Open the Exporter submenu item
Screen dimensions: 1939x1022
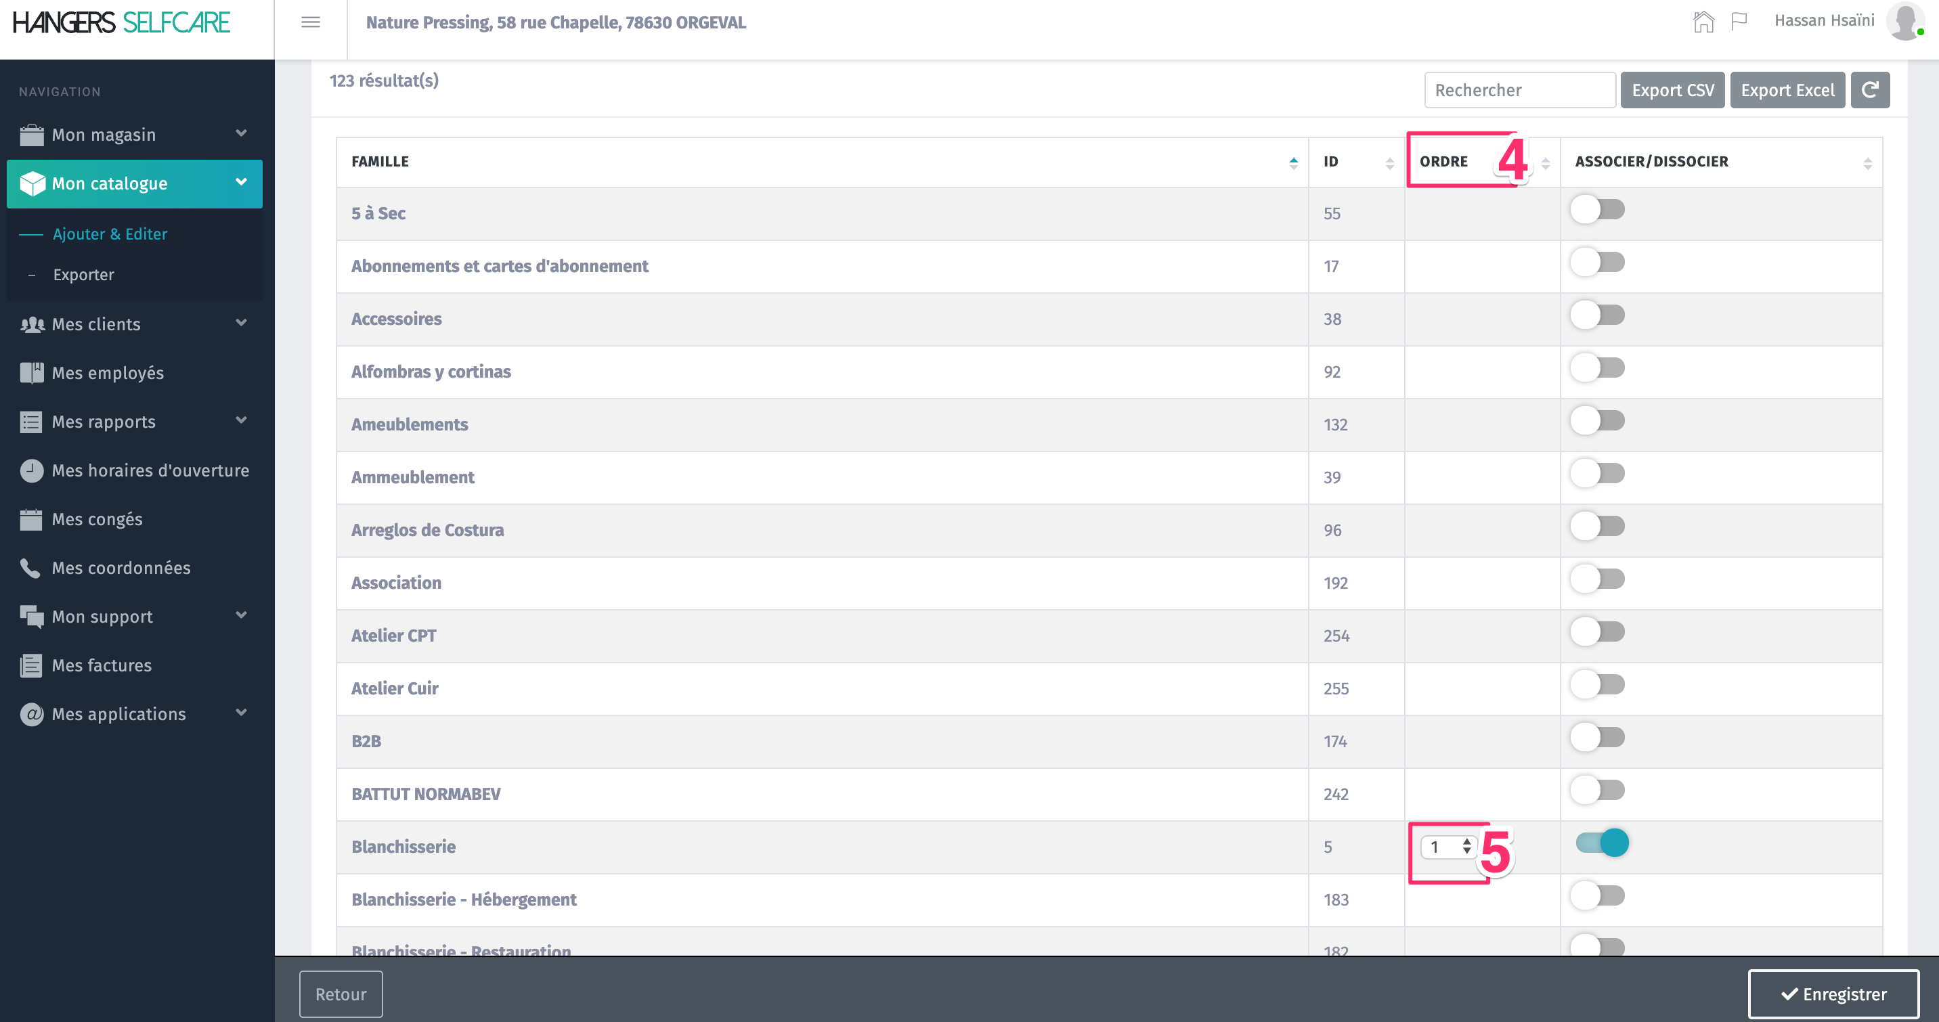coord(83,275)
